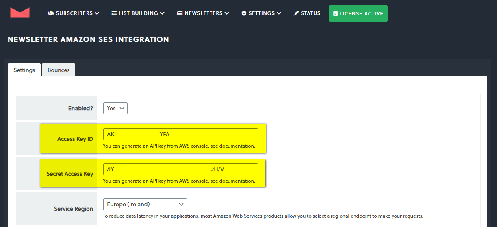Switch to the Bounces tab
The height and width of the screenshot is (227, 497).
(x=59, y=70)
